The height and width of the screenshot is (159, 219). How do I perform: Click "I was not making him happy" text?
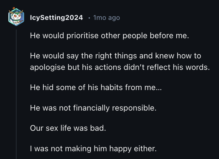pyautogui.click(x=93, y=148)
